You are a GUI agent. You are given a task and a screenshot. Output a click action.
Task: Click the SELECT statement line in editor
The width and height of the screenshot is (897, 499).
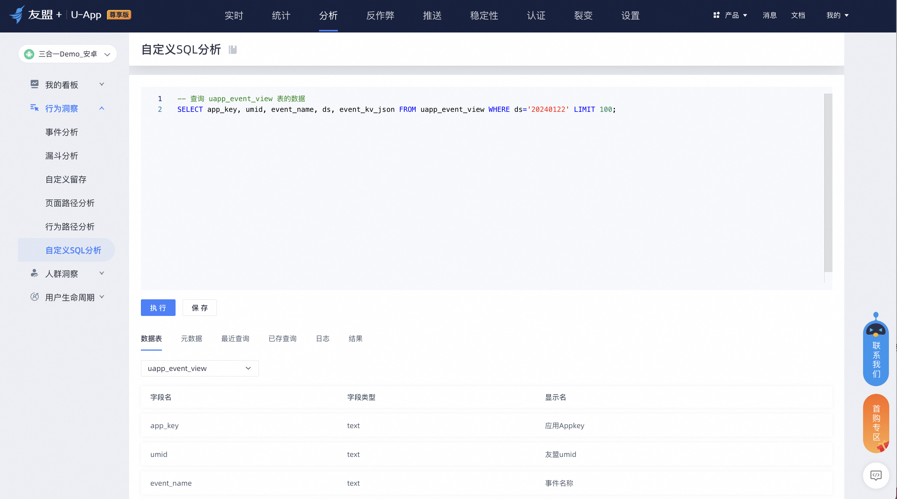click(x=396, y=109)
